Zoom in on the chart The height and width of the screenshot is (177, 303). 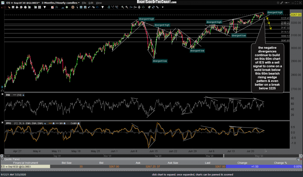pyautogui.click(x=123, y=7)
